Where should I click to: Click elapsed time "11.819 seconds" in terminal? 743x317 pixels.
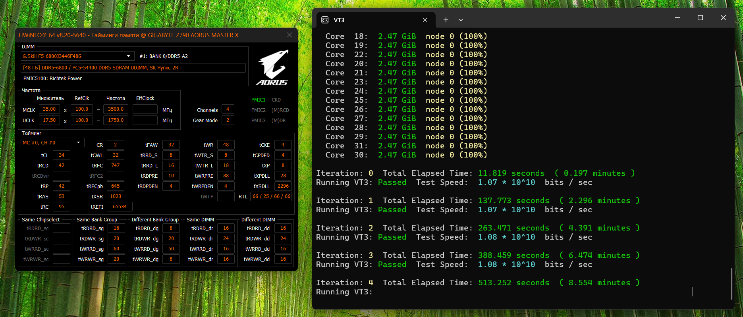[x=511, y=173]
